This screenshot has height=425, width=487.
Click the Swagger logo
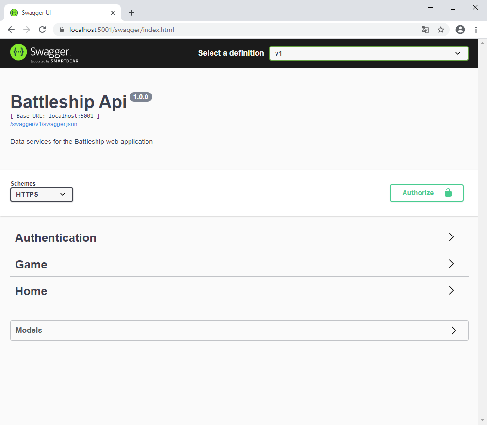pos(44,53)
